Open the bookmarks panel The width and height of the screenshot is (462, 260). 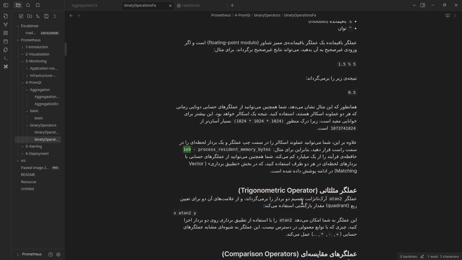[x=38, y=5]
